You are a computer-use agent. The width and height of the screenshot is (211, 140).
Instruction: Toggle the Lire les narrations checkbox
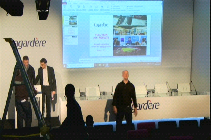[111, 6]
